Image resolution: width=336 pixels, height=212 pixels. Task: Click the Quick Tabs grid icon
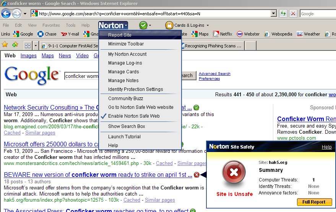point(28,46)
